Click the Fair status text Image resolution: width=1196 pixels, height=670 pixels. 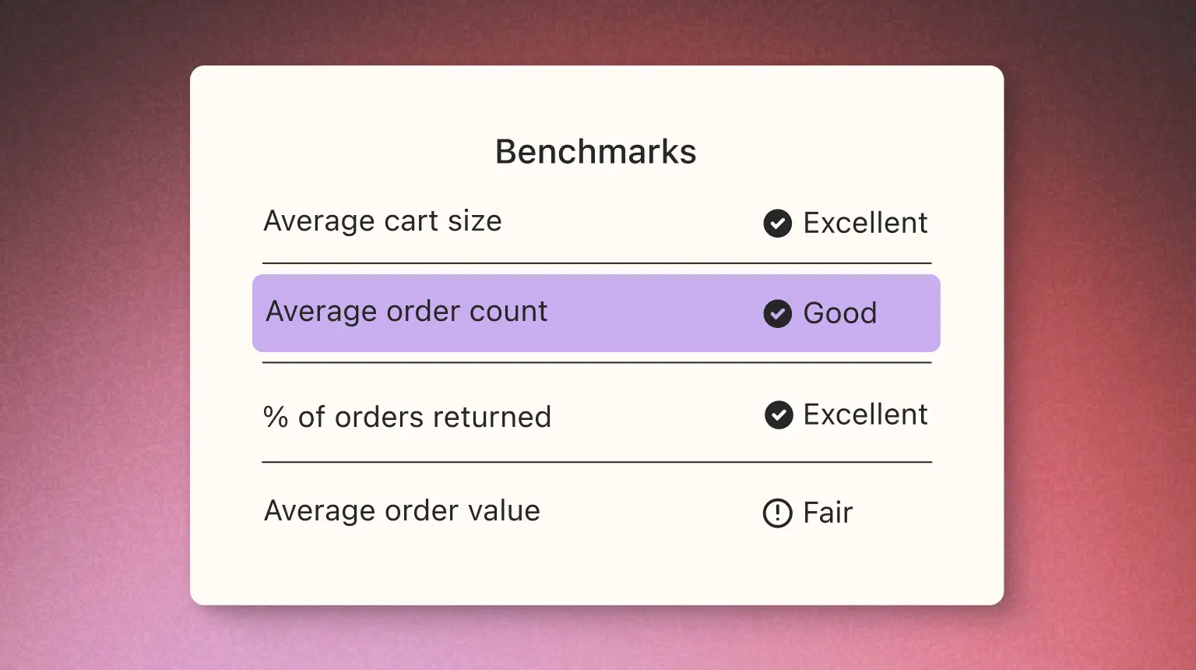point(828,513)
